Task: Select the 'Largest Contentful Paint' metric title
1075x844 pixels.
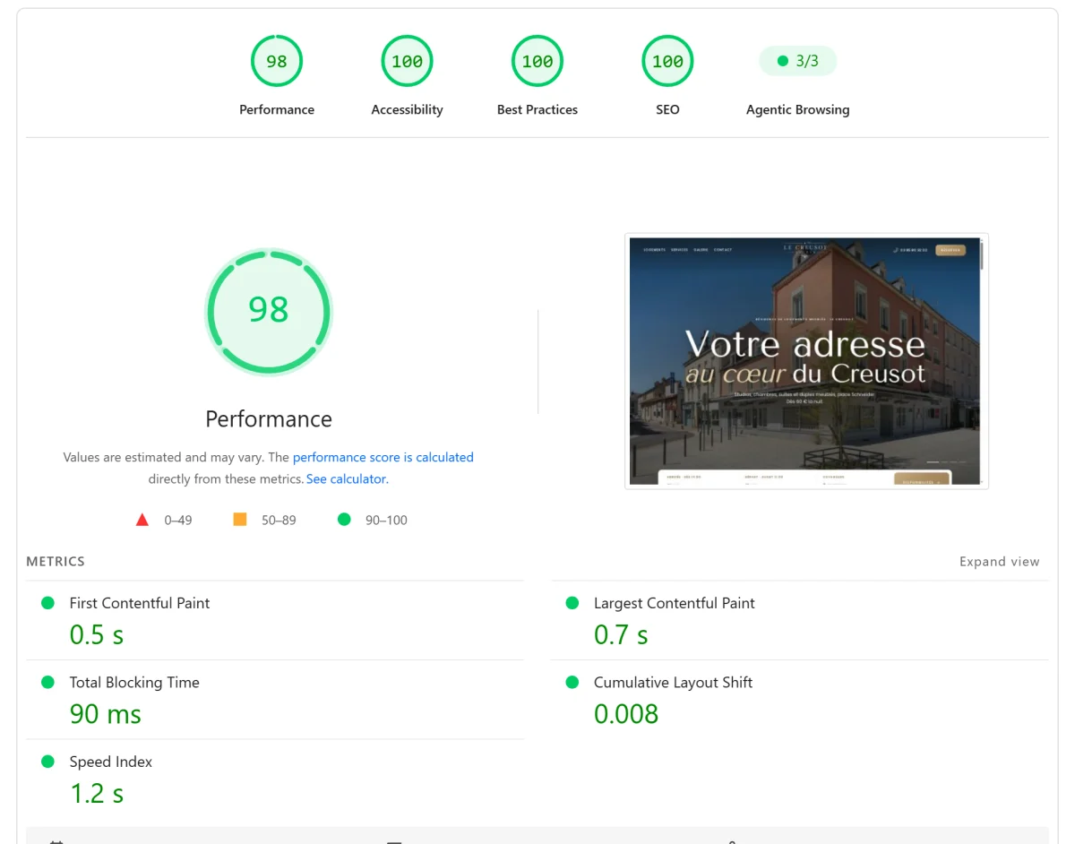Action: (x=675, y=603)
